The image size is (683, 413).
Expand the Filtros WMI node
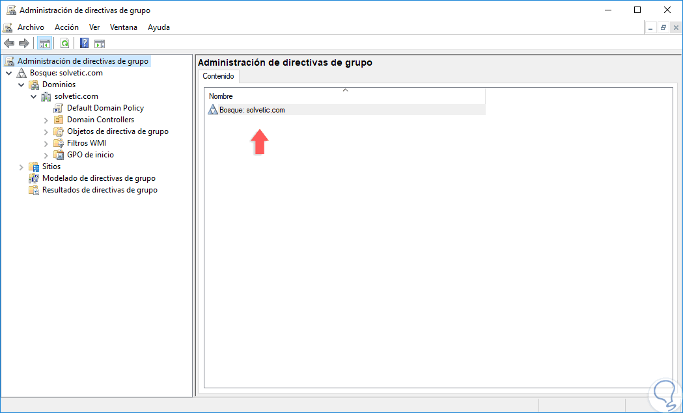click(x=46, y=144)
